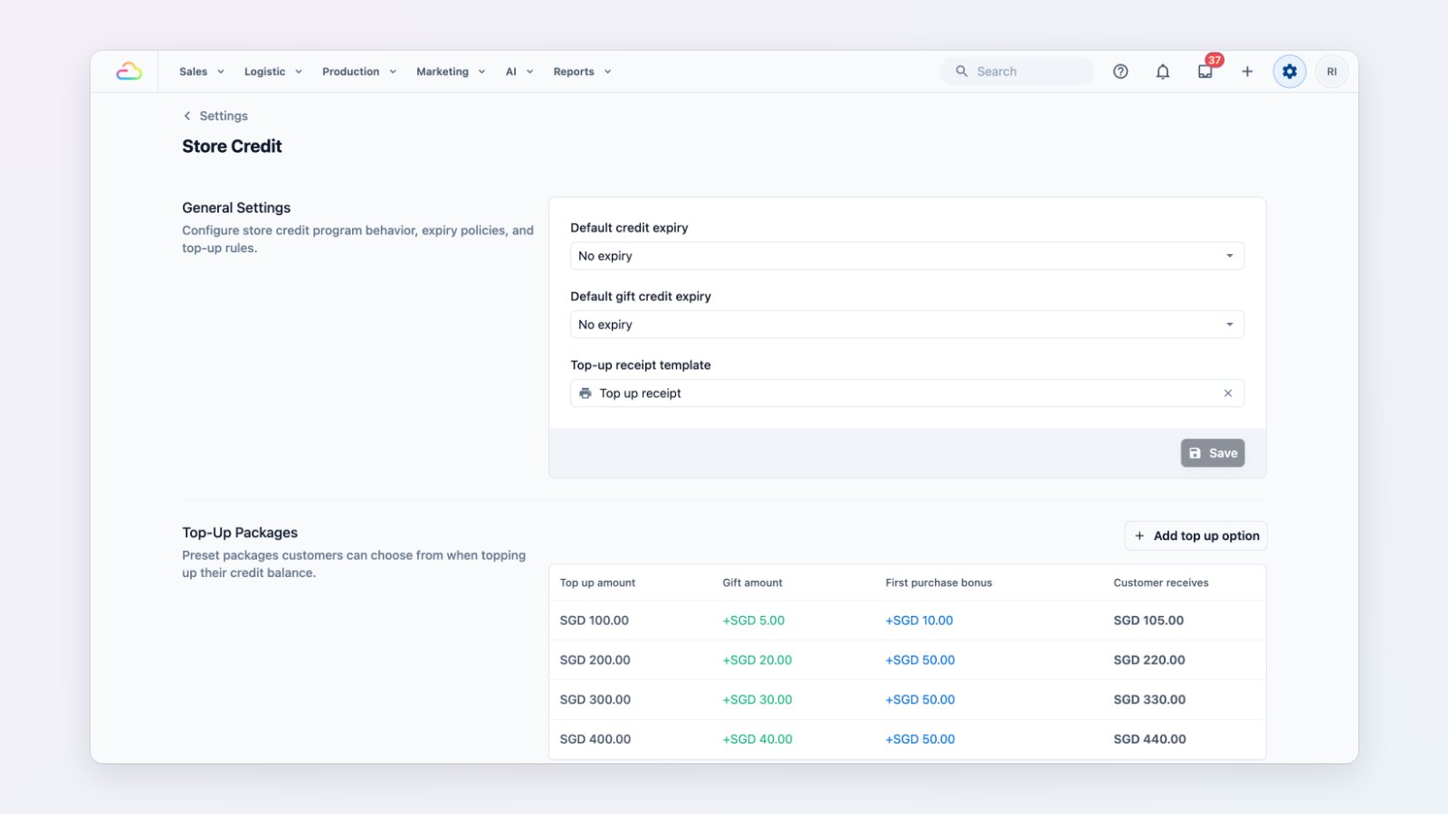Click Add top up option
Screen dimensions: 1448x814
pyautogui.click(x=1196, y=535)
